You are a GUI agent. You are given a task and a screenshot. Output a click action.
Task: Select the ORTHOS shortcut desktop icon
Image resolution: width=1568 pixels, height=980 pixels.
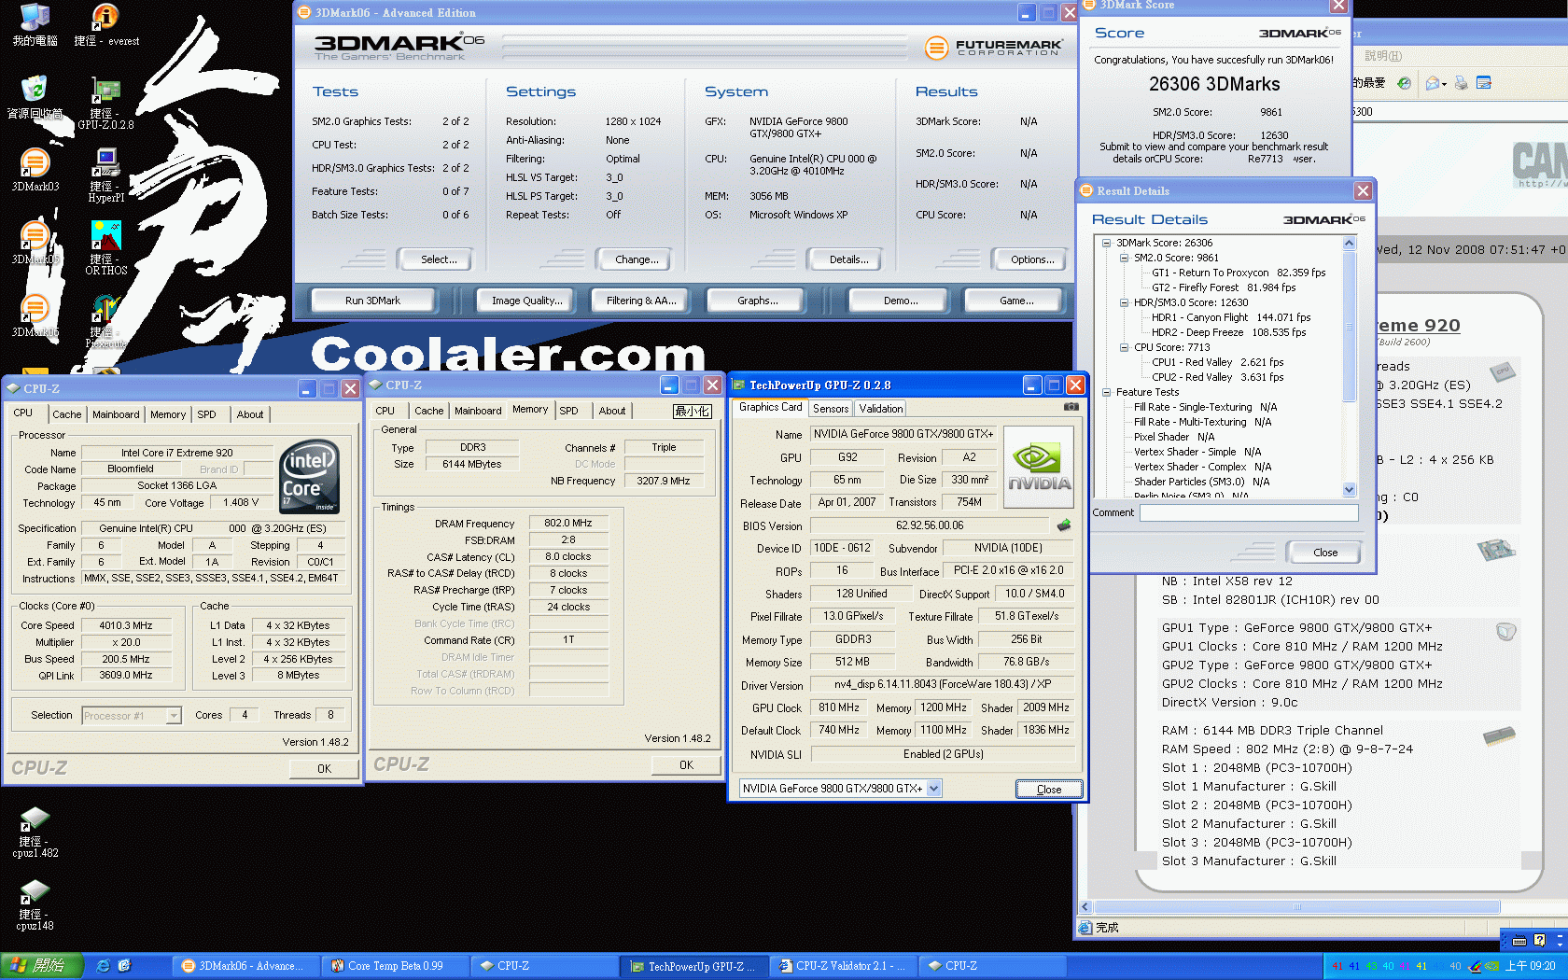105,248
